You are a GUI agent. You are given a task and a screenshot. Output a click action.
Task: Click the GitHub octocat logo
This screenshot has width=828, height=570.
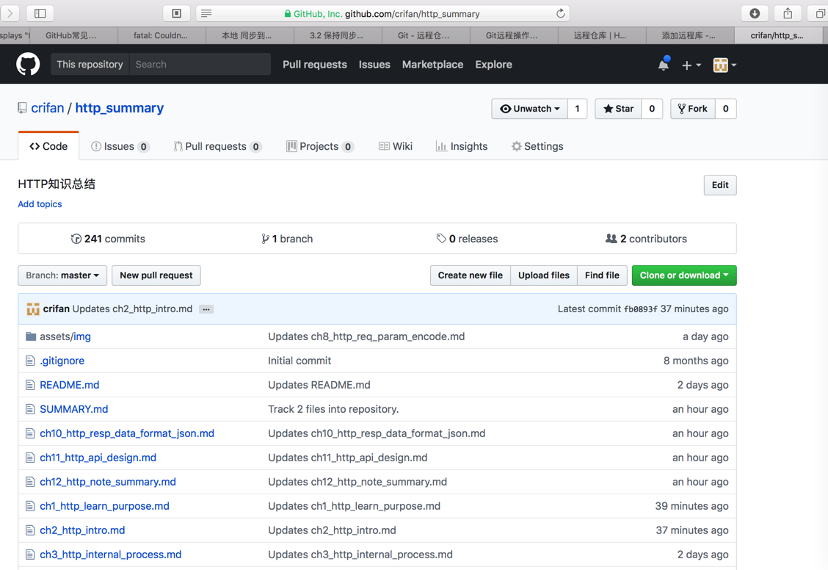28,65
